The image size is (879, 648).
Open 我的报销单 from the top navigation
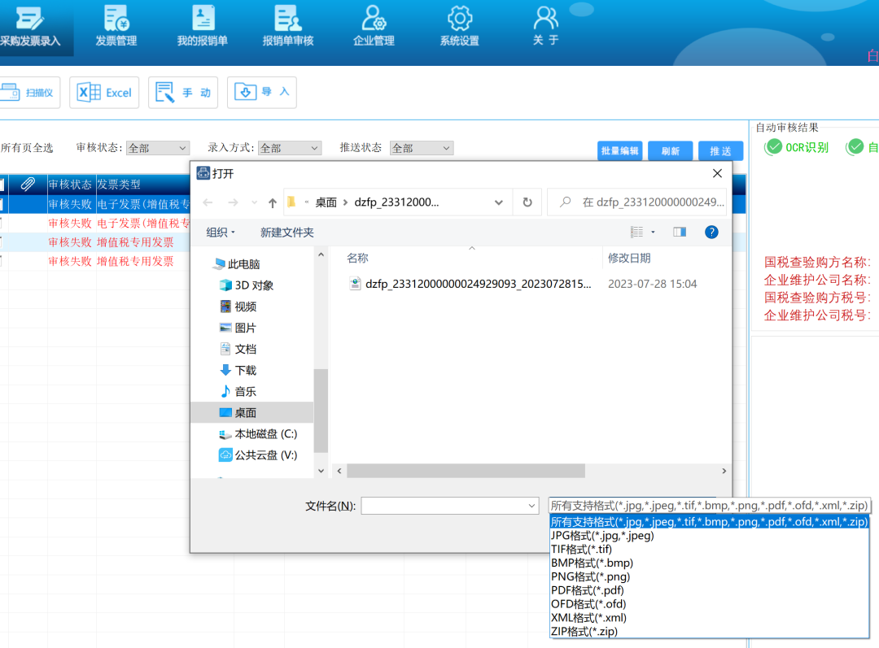[x=202, y=26]
